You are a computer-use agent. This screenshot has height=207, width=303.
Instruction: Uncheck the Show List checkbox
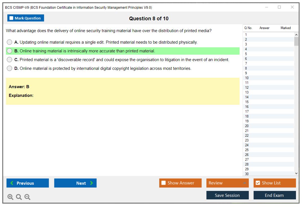[x=258, y=183]
